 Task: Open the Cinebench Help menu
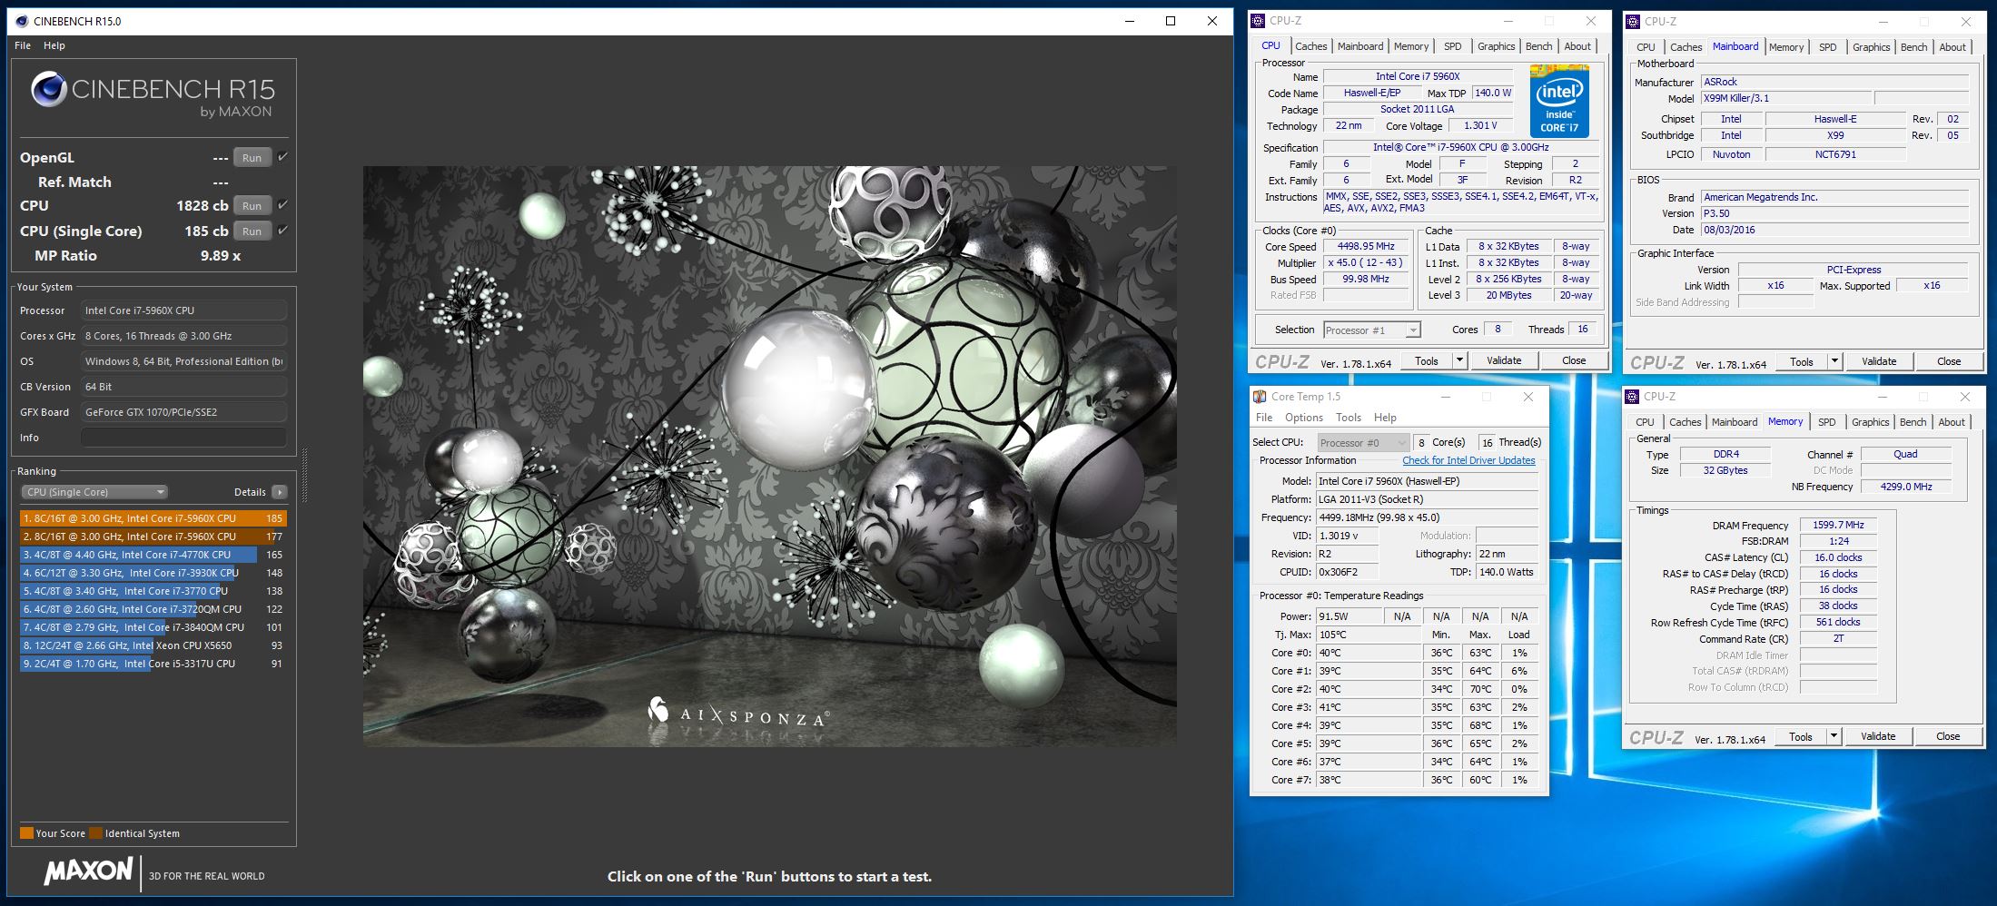coord(54,45)
